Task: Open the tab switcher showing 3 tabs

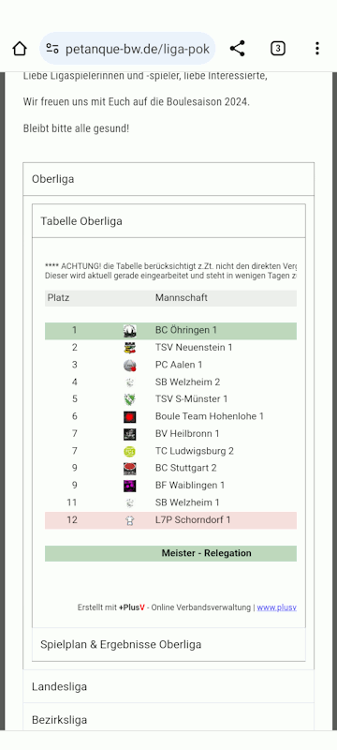Action: click(x=278, y=49)
